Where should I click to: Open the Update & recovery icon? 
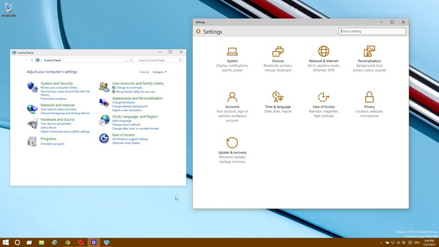(232, 143)
